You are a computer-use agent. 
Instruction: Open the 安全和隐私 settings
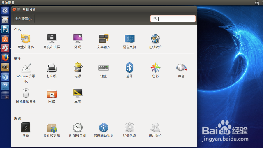pos(25,41)
